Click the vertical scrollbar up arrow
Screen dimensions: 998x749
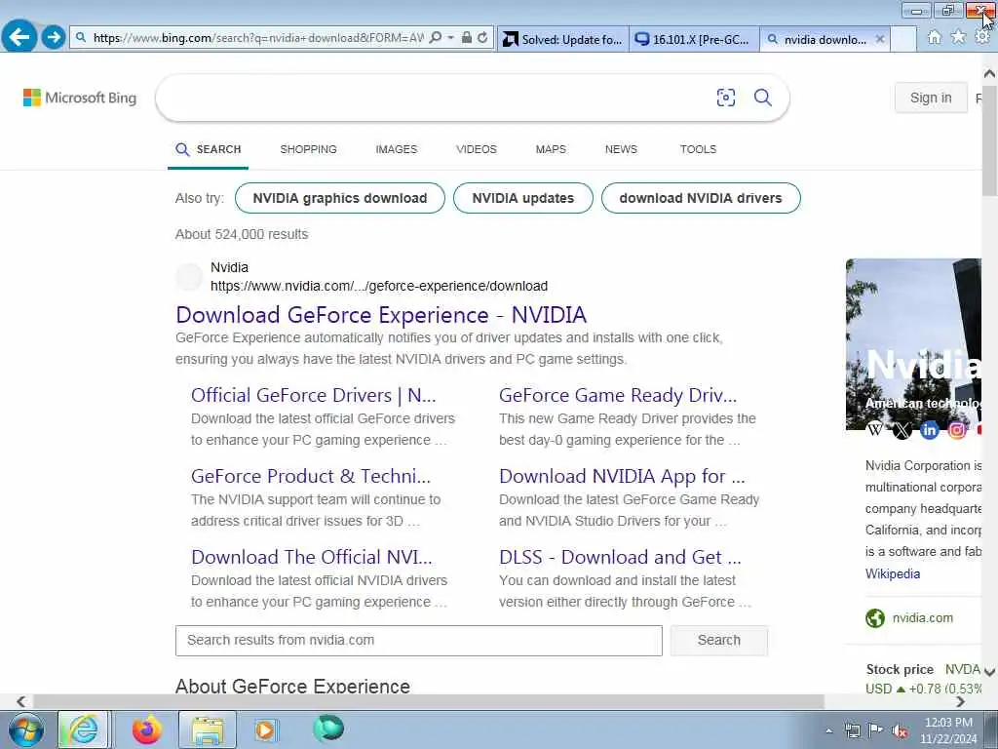[x=990, y=74]
